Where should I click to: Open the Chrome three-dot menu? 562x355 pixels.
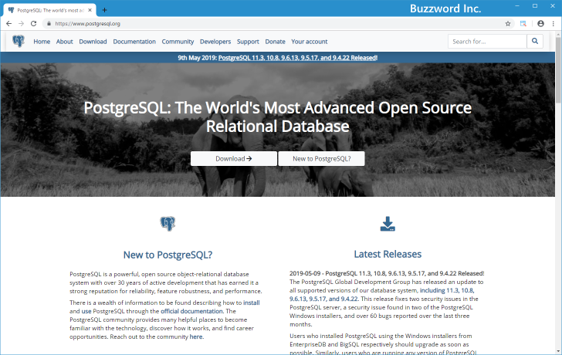[x=553, y=24]
